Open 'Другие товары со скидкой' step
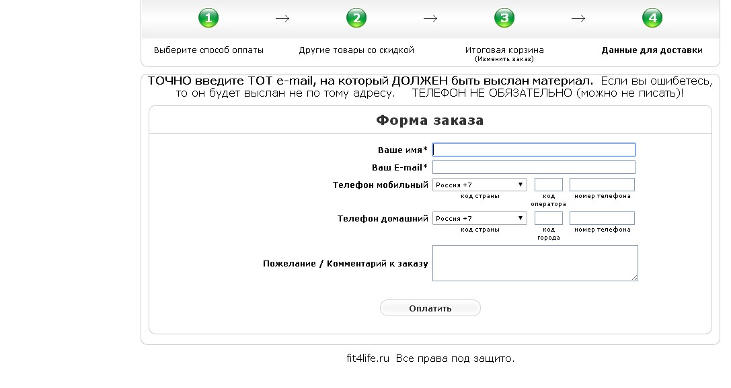 click(356, 50)
